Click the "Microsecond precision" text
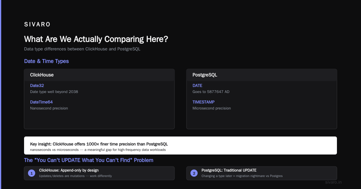The image size is (361, 189). (x=212, y=108)
